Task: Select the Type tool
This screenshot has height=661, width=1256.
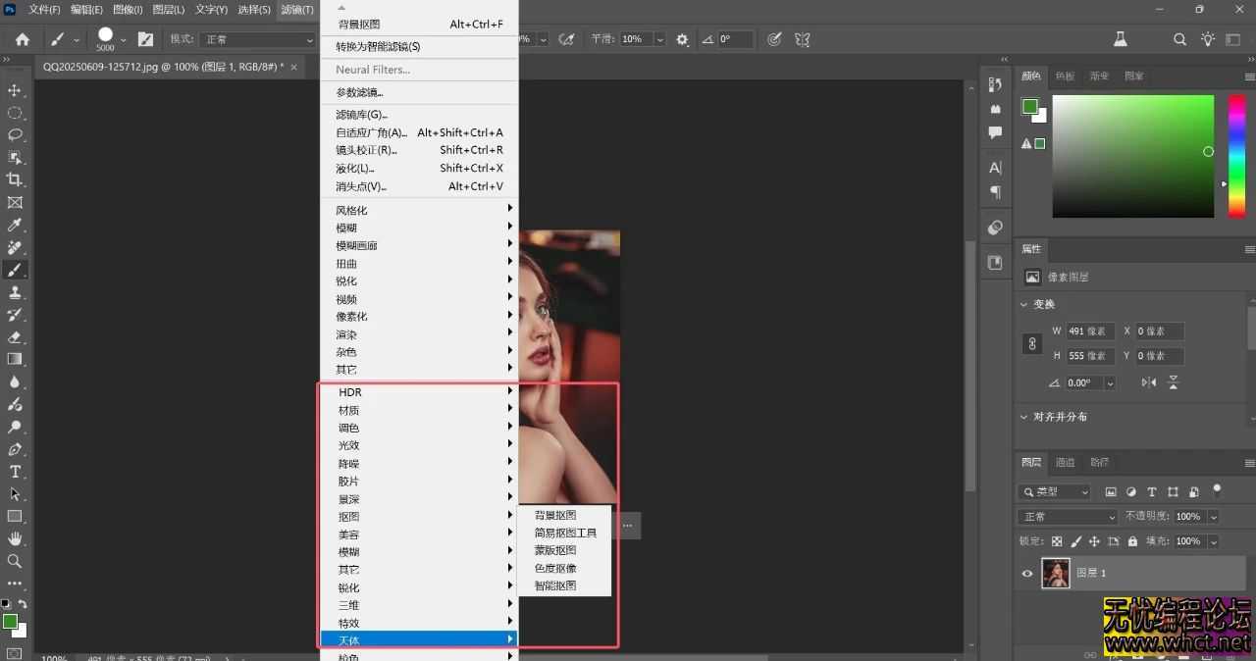Action: pos(14,471)
